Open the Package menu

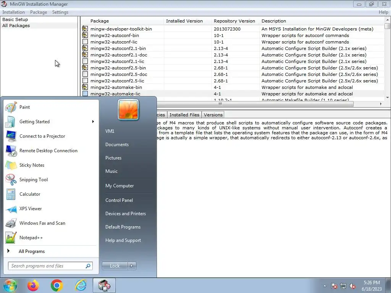tap(39, 12)
